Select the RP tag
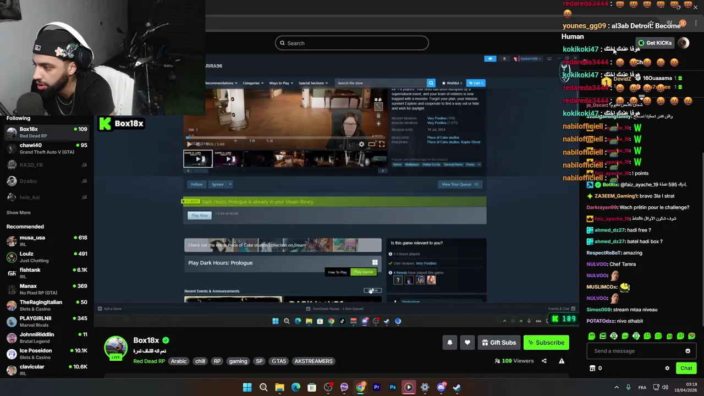 click(x=217, y=361)
